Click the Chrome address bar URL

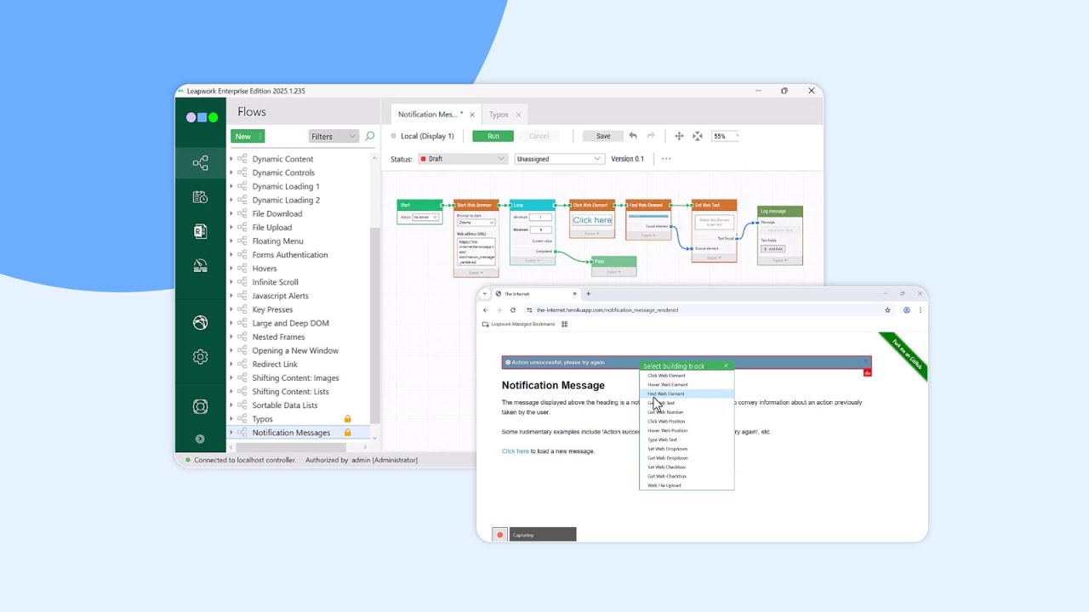pyautogui.click(x=607, y=310)
